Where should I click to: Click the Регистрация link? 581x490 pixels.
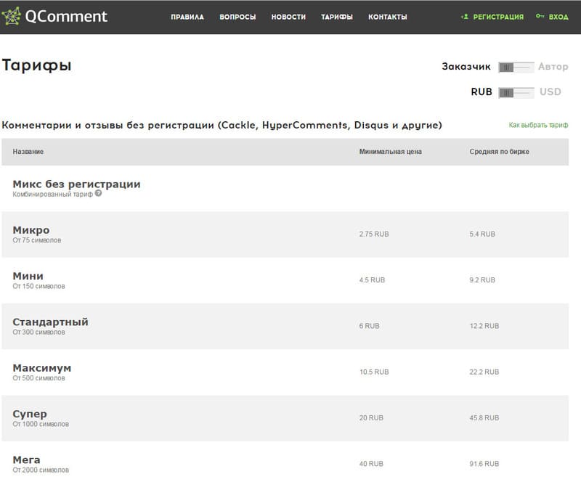497,17
